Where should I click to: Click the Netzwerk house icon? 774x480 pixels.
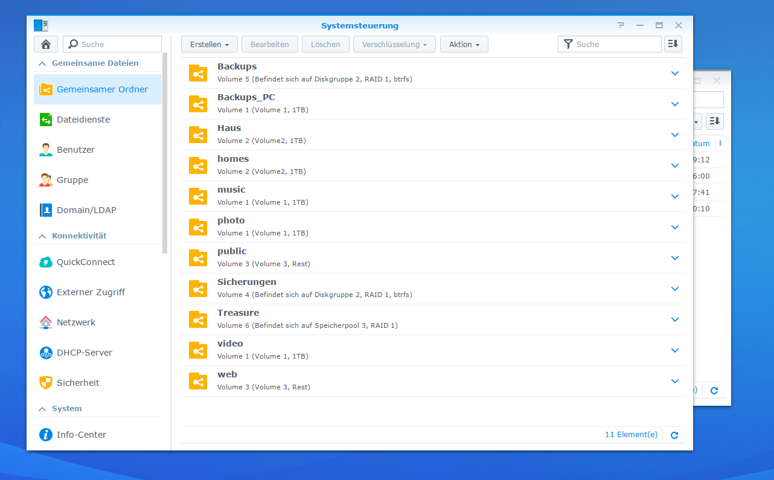(x=46, y=322)
